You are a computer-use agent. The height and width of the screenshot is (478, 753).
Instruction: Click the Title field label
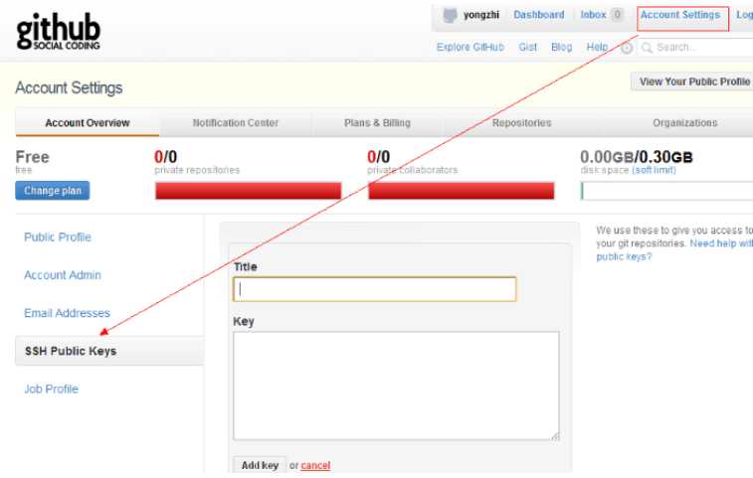pyautogui.click(x=245, y=267)
